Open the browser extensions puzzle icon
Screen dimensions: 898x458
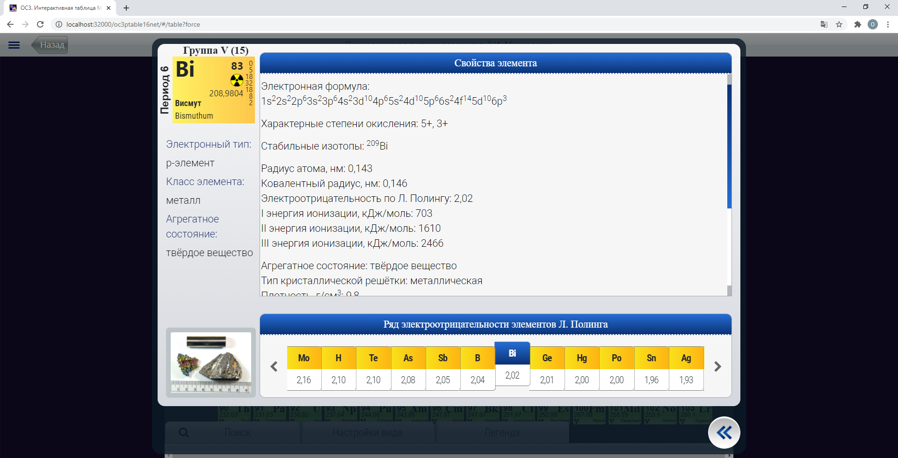(x=857, y=24)
